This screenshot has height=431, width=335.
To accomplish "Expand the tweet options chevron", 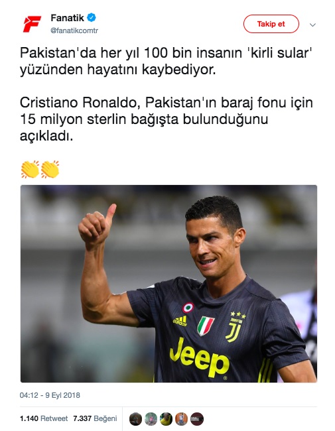I will (312, 25).
